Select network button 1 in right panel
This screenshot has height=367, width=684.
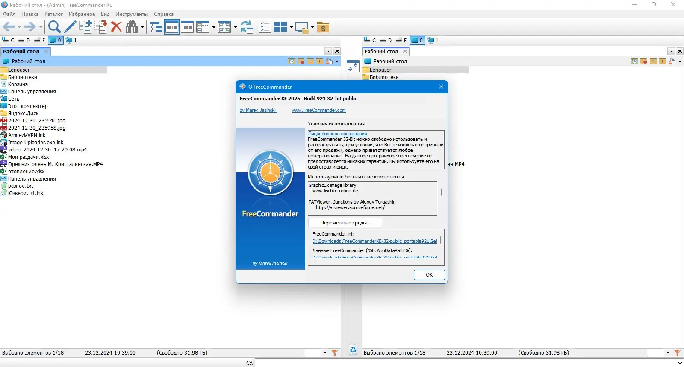point(433,40)
